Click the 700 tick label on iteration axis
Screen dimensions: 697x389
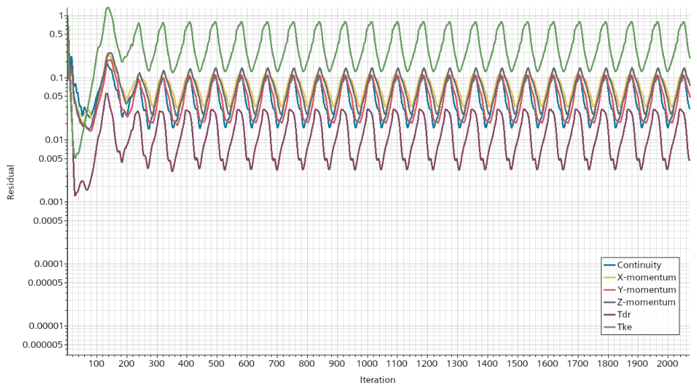click(277, 363)
